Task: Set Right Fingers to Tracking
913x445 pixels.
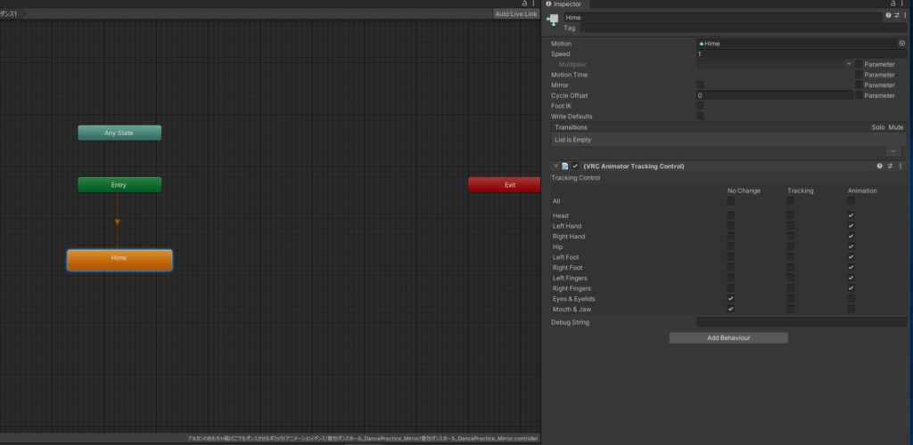Action: pos(791,288)
